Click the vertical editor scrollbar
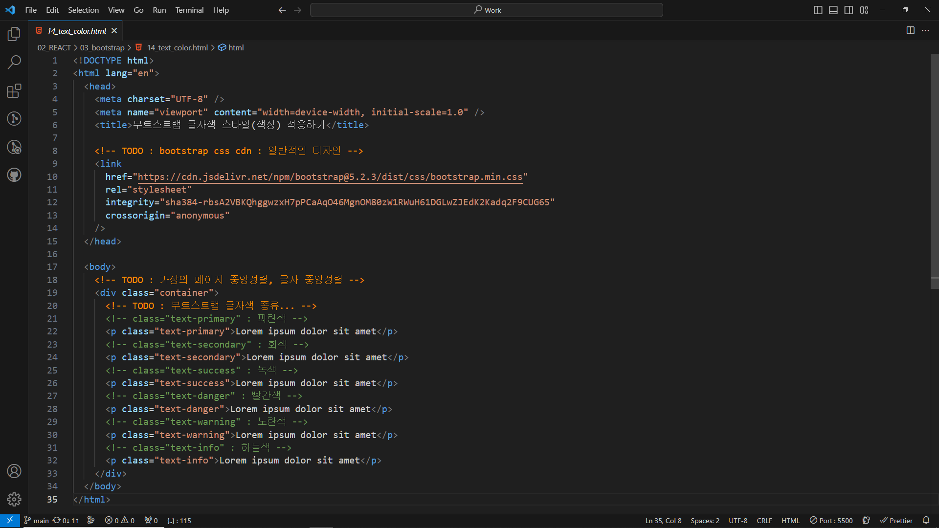The width and height of the screenshot is (939, 528). 934,166
